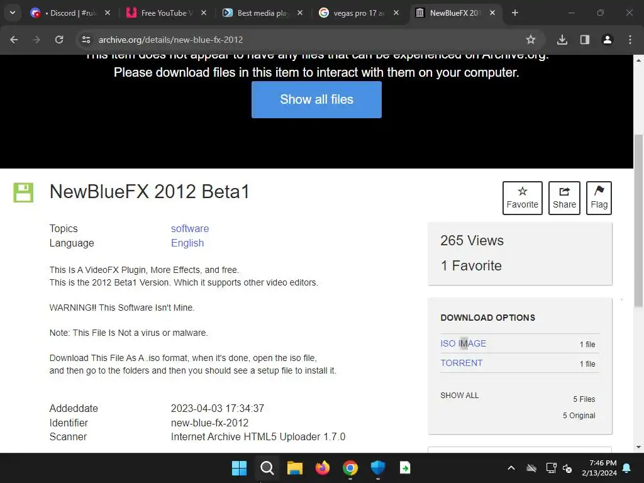Click the display network tray icon
644x483 pixels.
click(551, 468)
